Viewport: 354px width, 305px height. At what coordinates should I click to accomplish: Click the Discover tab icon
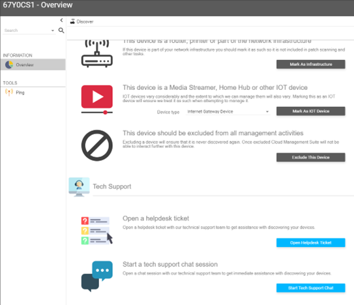click(x=72, y=22)
